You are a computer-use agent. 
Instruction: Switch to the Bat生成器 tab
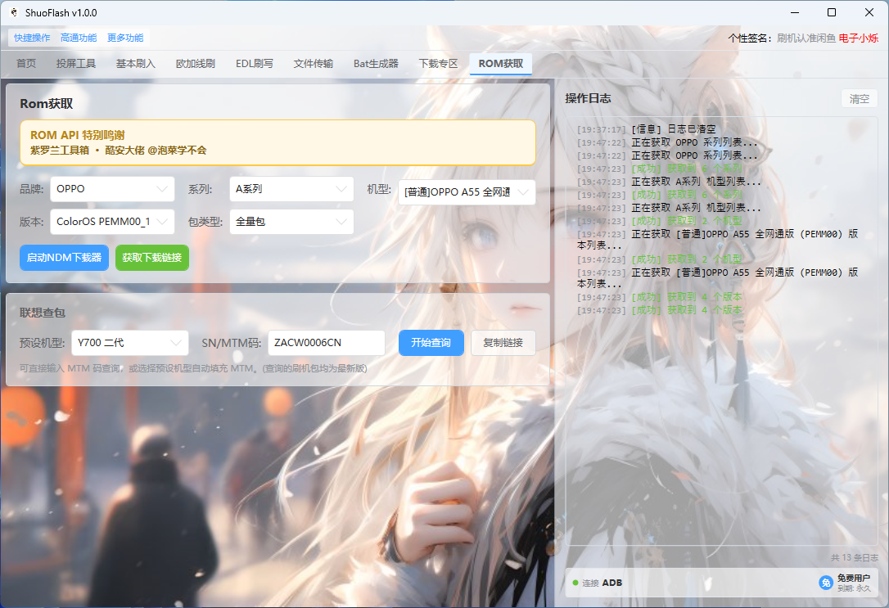pos(376,64)
